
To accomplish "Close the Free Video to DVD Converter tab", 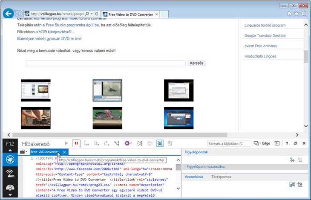I will 157,14.
